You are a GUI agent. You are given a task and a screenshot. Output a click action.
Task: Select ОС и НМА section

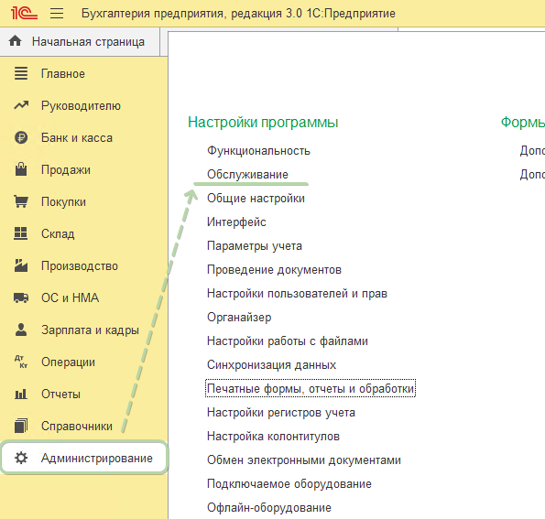coord(70,298)
